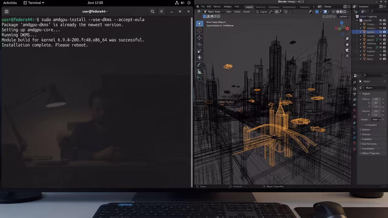The image size is (388, 218).
Task: Click Activities in the GNOME top bar
Action: click(10, 3)
